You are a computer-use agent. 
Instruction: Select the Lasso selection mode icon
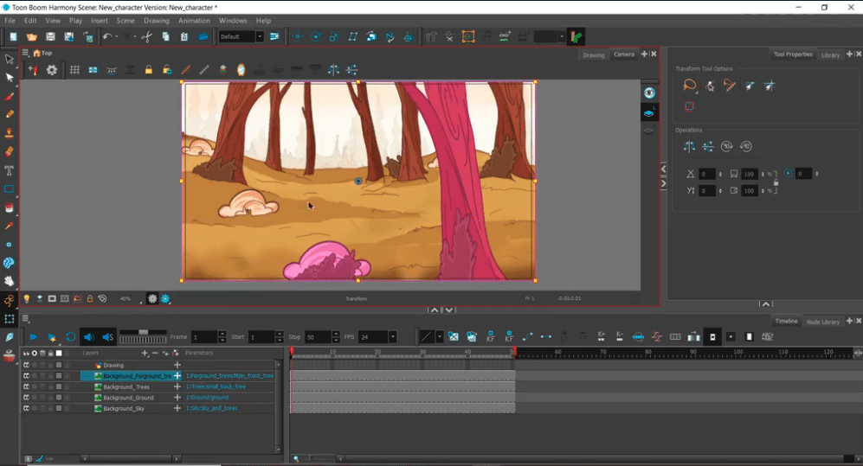click(x=689, y=86)
